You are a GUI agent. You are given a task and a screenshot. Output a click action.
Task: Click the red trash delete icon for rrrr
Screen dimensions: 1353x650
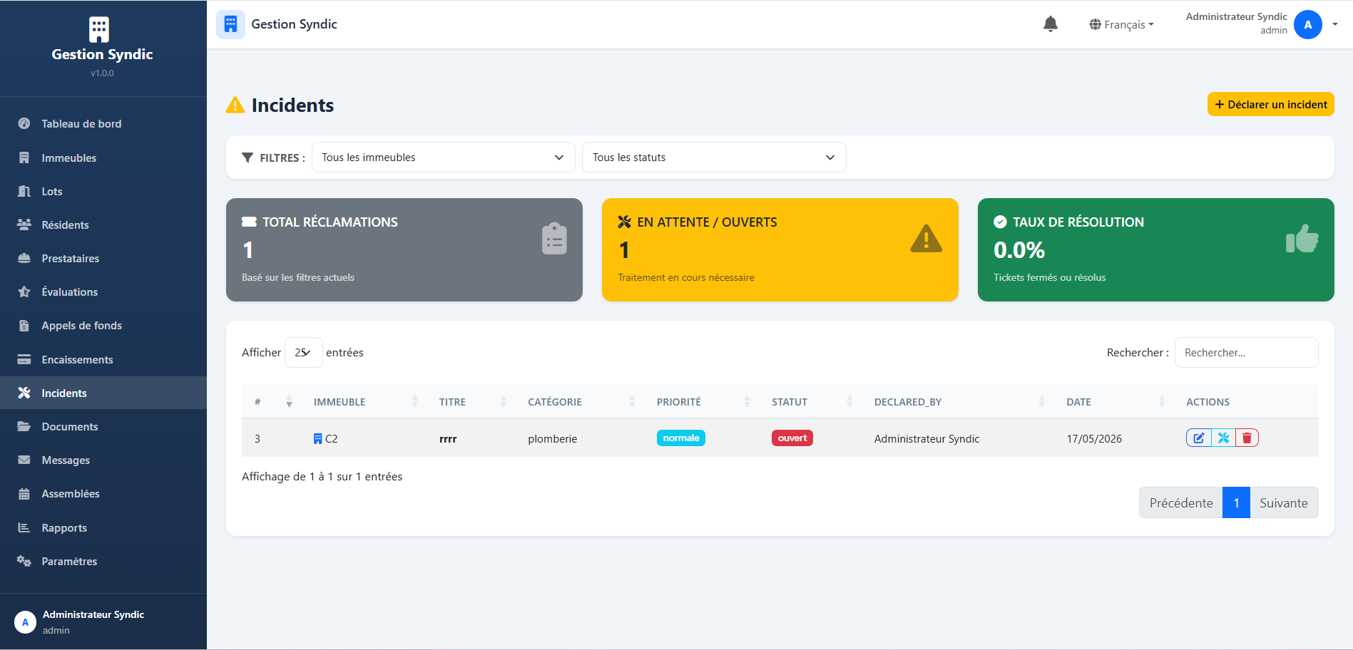click(1247, 438)
